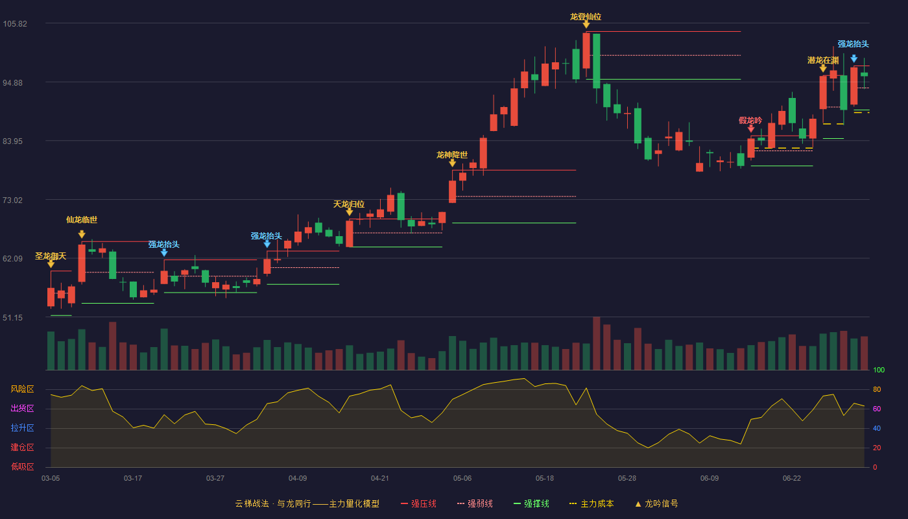
Task: Click the 05-18 date label
Action: (545, 478)
